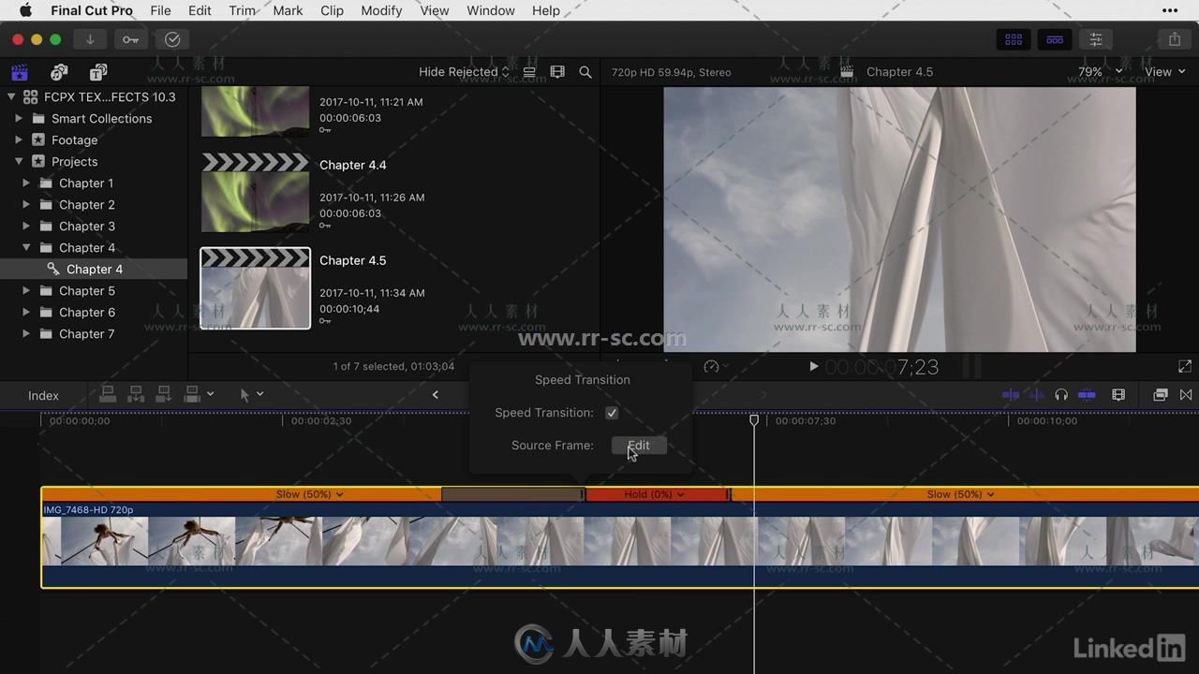
Task: Open the background tasks checkmark icon
Action: [x=172, y=39]
